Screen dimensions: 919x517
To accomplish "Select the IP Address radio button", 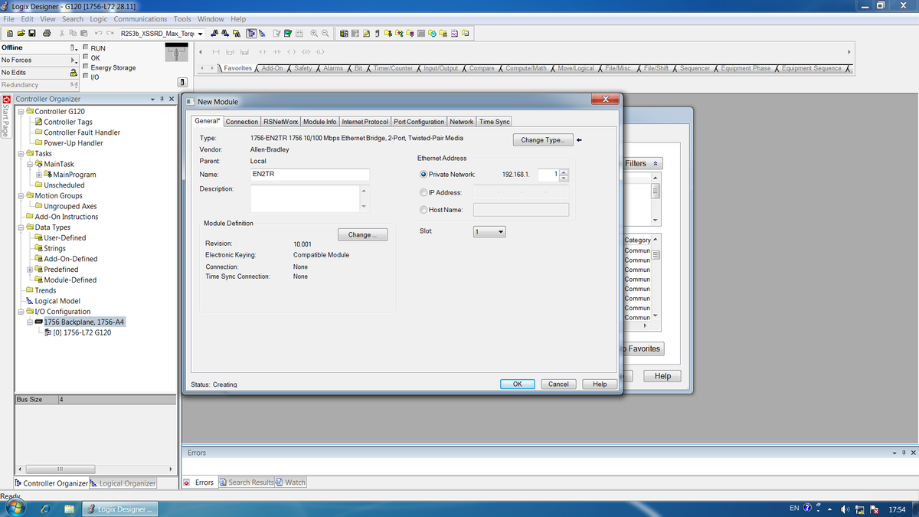I will pos(424,192).
